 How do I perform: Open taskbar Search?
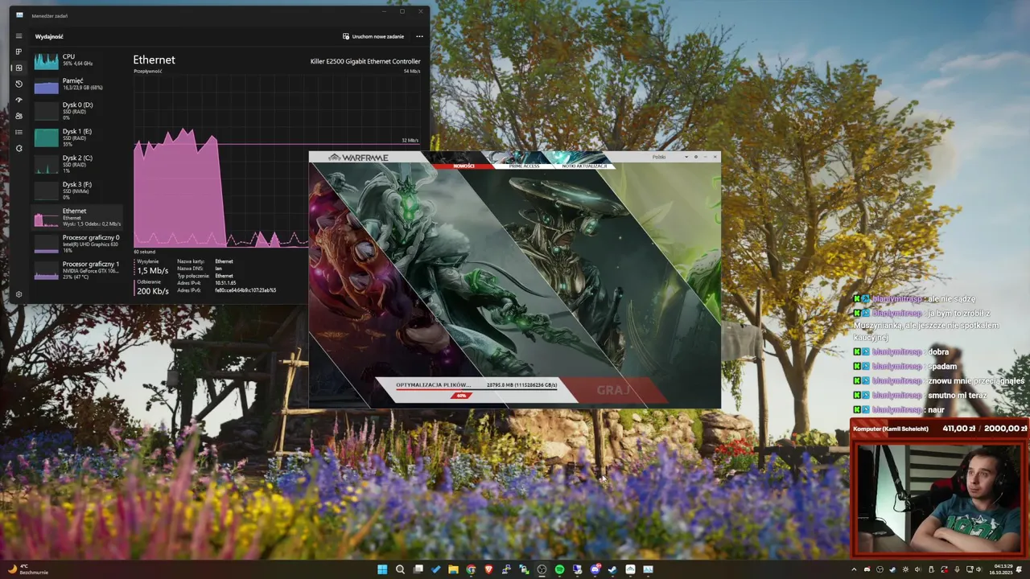click(400, 569)
